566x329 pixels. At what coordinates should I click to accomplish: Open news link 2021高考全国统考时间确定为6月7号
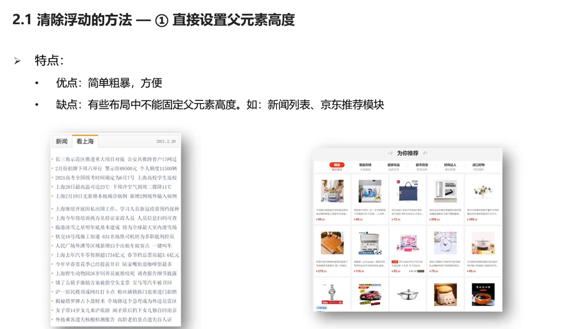click(95, 177)
